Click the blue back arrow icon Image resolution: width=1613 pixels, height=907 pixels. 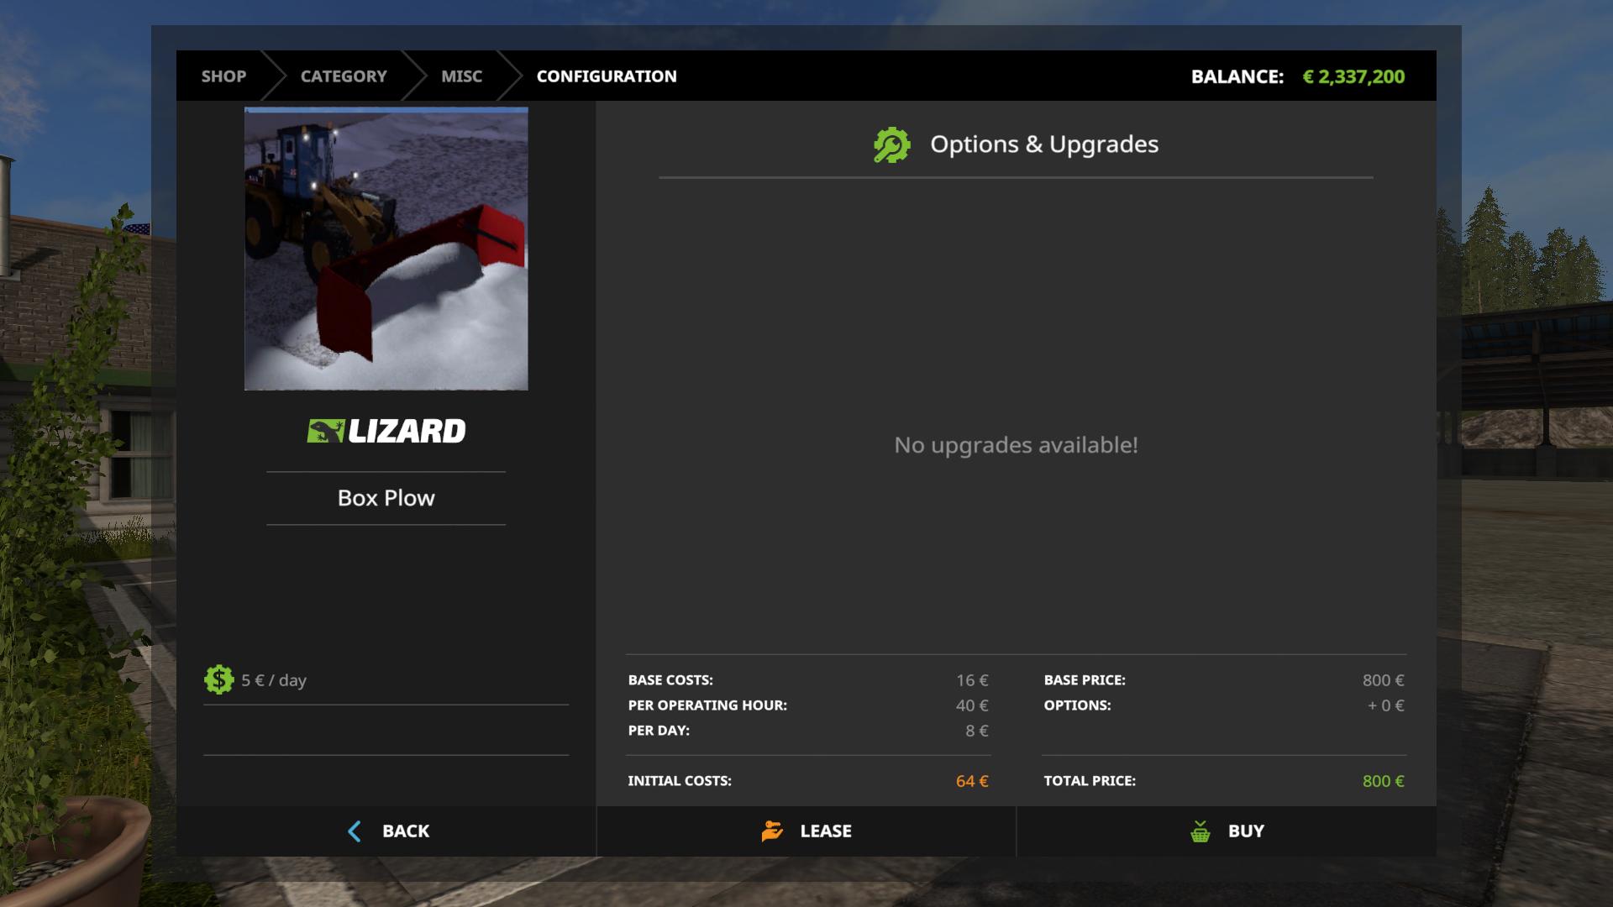355,831
